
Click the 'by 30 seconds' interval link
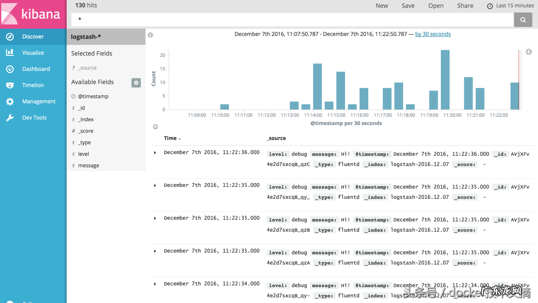(433, 34)
